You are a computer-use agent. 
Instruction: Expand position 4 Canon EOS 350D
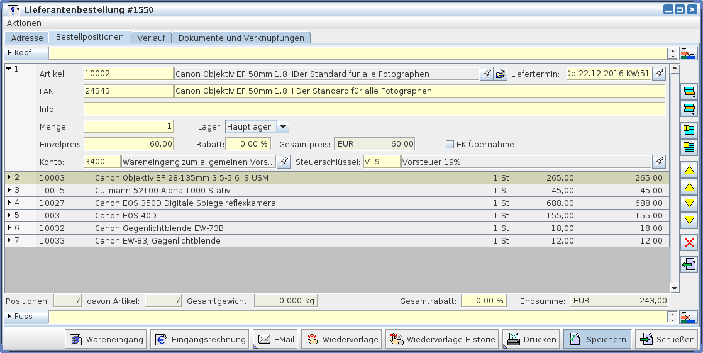(9, 203)
